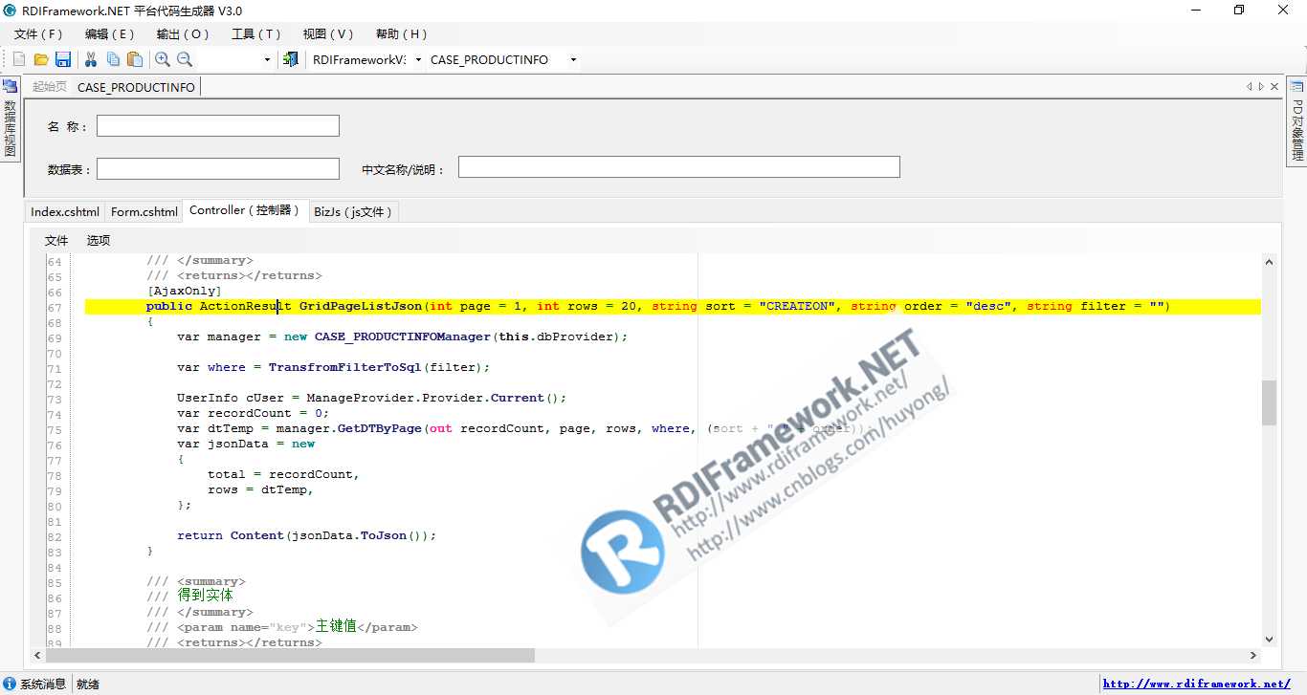This screenshot has height=695, width=1307.
Task: Cut selection with the scissors icon
Action: (91, 59)
